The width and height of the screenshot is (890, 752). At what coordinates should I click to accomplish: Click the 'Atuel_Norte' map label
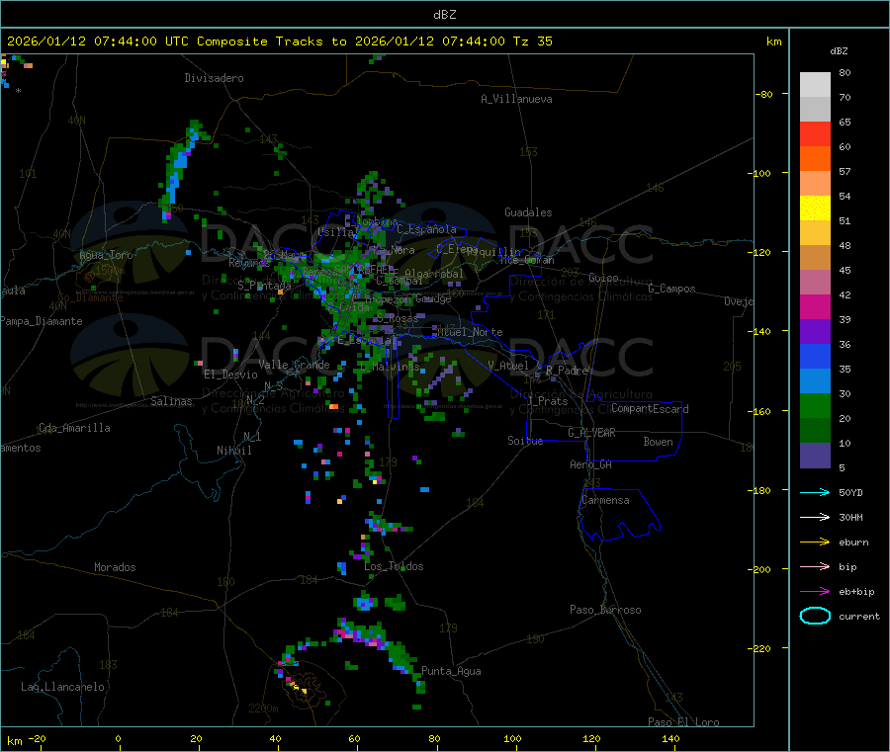click(x=470, y=332)
